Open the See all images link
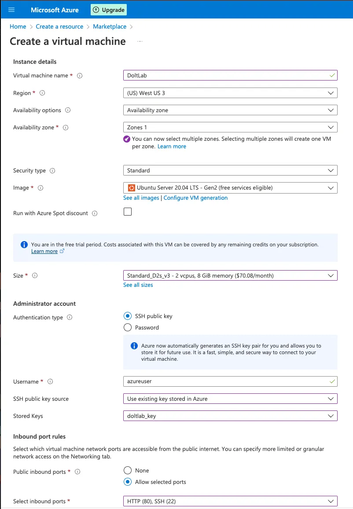The width and height of the screenshot is (353, 509). click(x=141, y=198)
